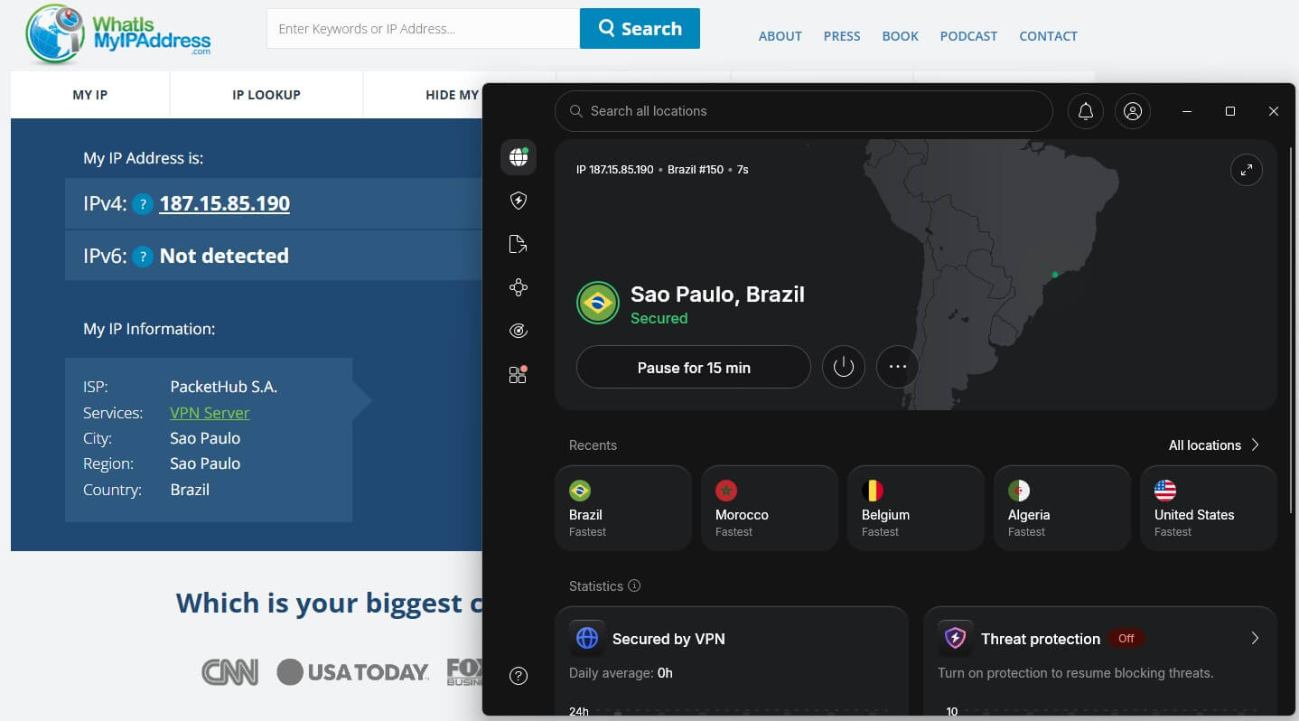Click the WhatIsMyIPAddress logo
This screenshot has width=1299, height=721.
point(118,34)
